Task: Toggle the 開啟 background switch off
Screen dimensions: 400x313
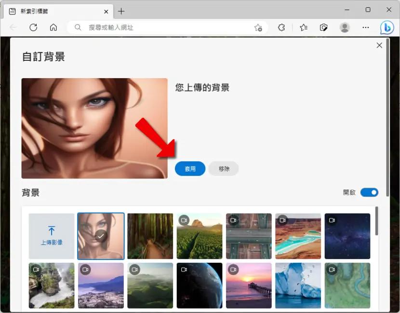Action: (369, 192)
